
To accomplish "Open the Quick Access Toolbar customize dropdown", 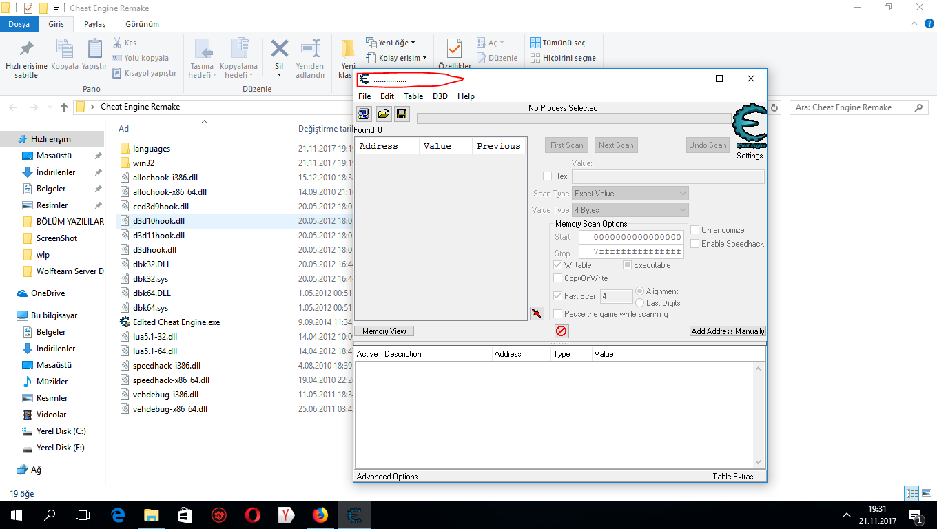I will pos(56,8).
